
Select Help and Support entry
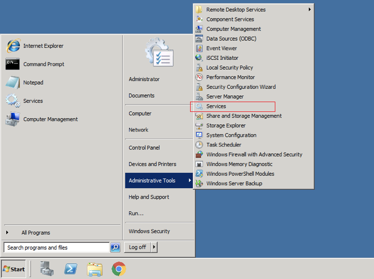coord(149,197)
